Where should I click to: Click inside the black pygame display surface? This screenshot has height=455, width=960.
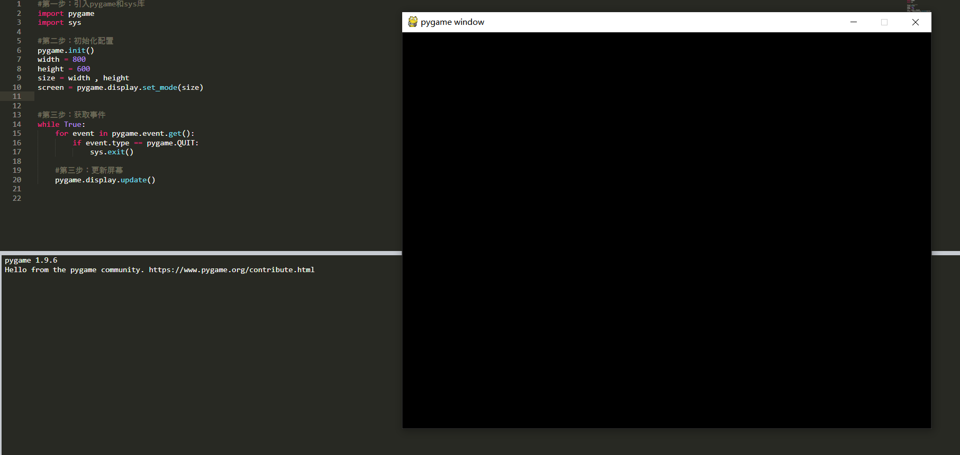[x=666, y=230]
